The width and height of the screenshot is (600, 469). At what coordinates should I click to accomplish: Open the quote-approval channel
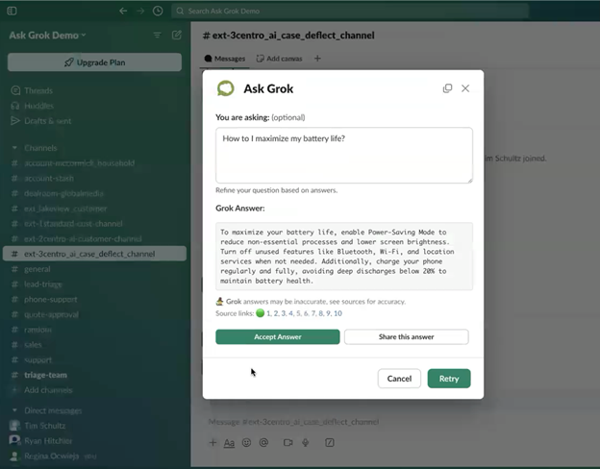pos(51,314)
